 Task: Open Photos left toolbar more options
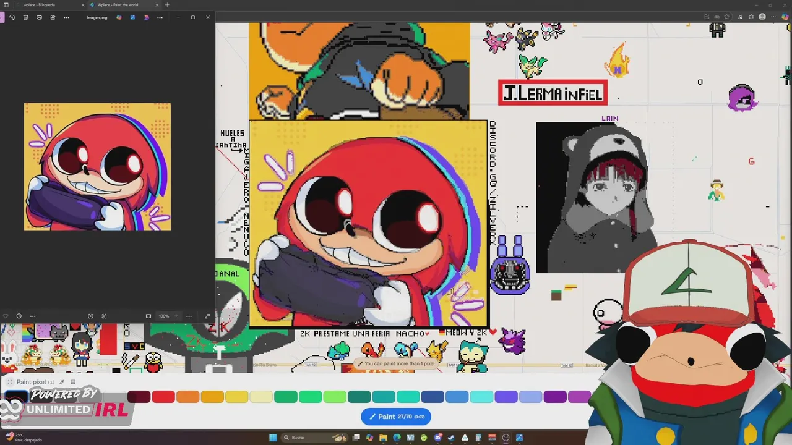pos(66,17)
